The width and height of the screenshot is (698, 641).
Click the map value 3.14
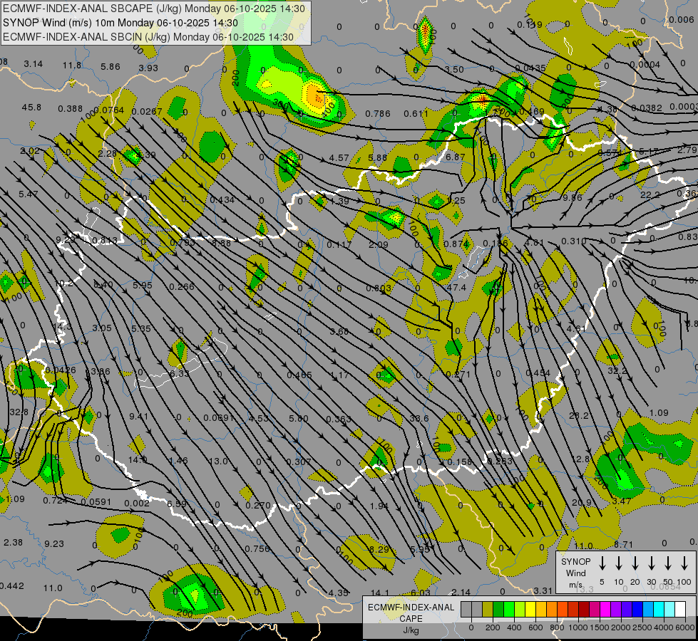click(34, 64)
